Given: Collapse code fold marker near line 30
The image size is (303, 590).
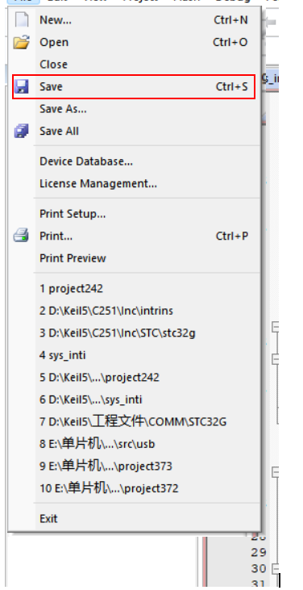Looking at the screenshot, I should 275,568.
